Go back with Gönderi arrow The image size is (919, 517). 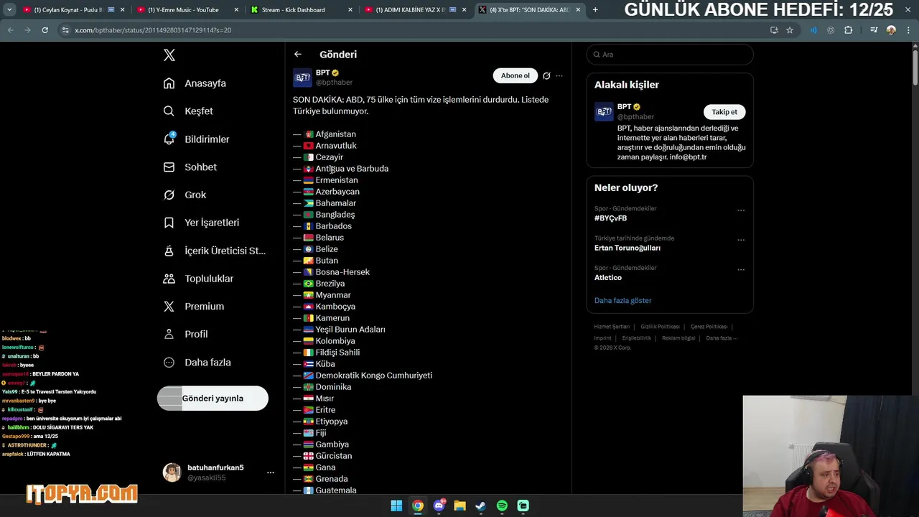(298, 55)
